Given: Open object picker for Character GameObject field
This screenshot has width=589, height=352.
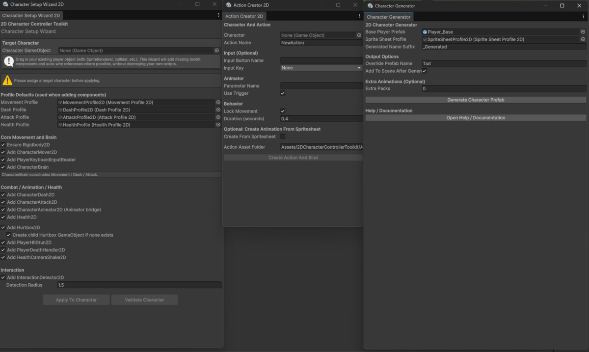Looking at the screenshot, I should click(216, 51).
